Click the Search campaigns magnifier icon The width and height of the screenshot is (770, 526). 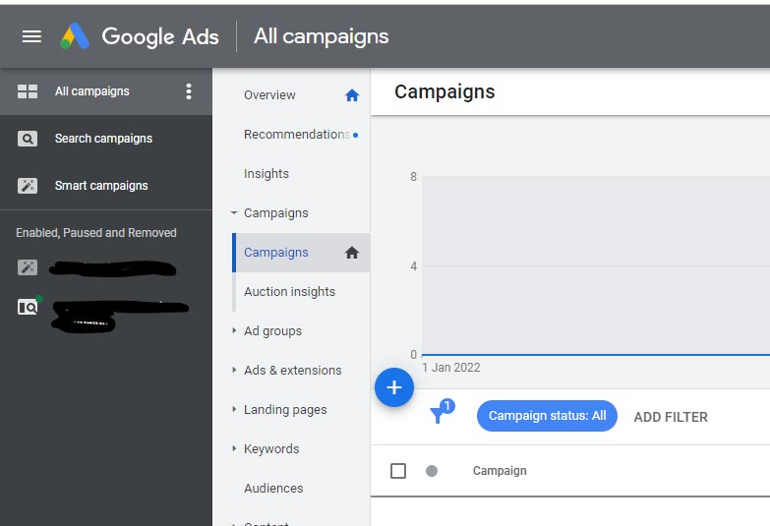(x=28, y=139)
